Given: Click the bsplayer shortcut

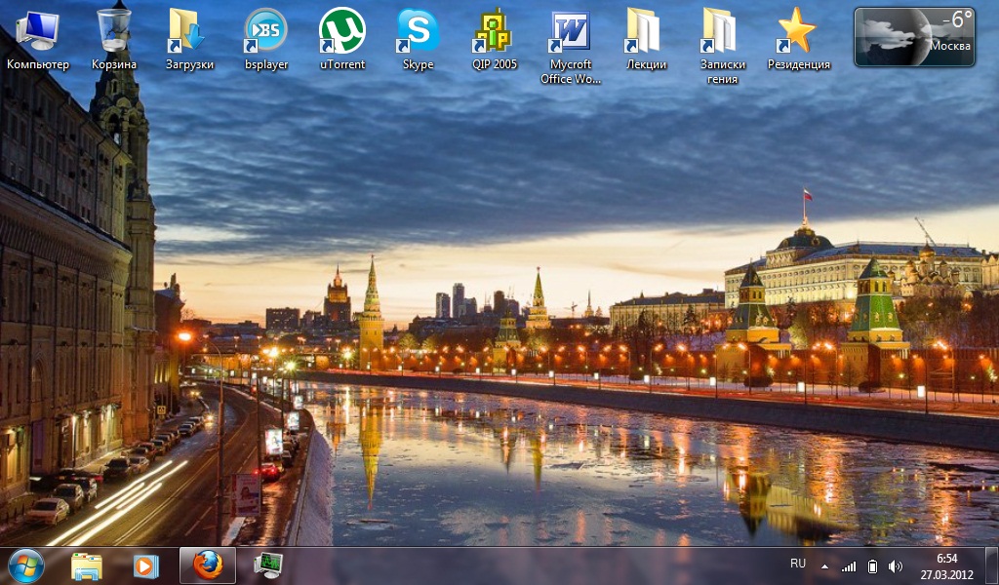Looking at the screenshot, I should click(x=265, y=32).
